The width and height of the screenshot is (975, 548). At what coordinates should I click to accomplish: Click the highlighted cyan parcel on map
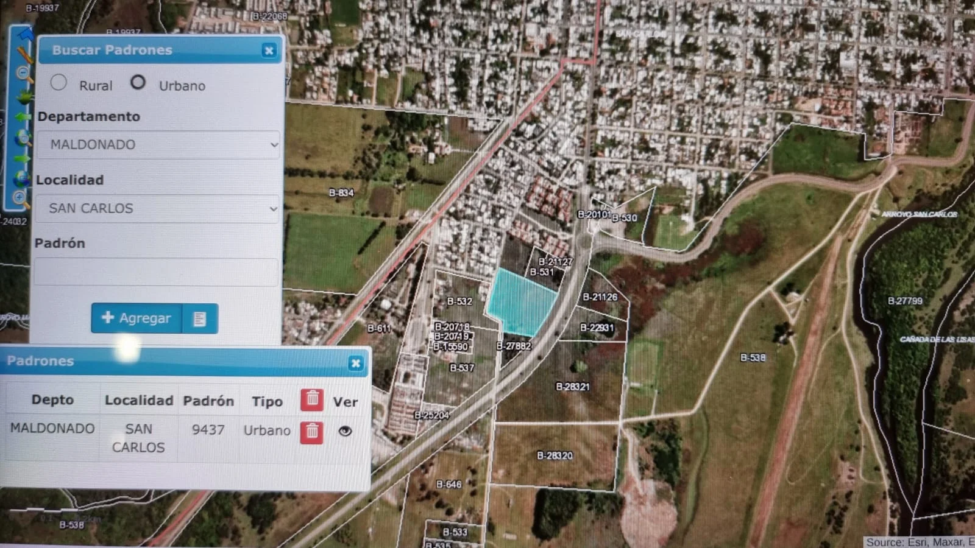pos(520,303)
